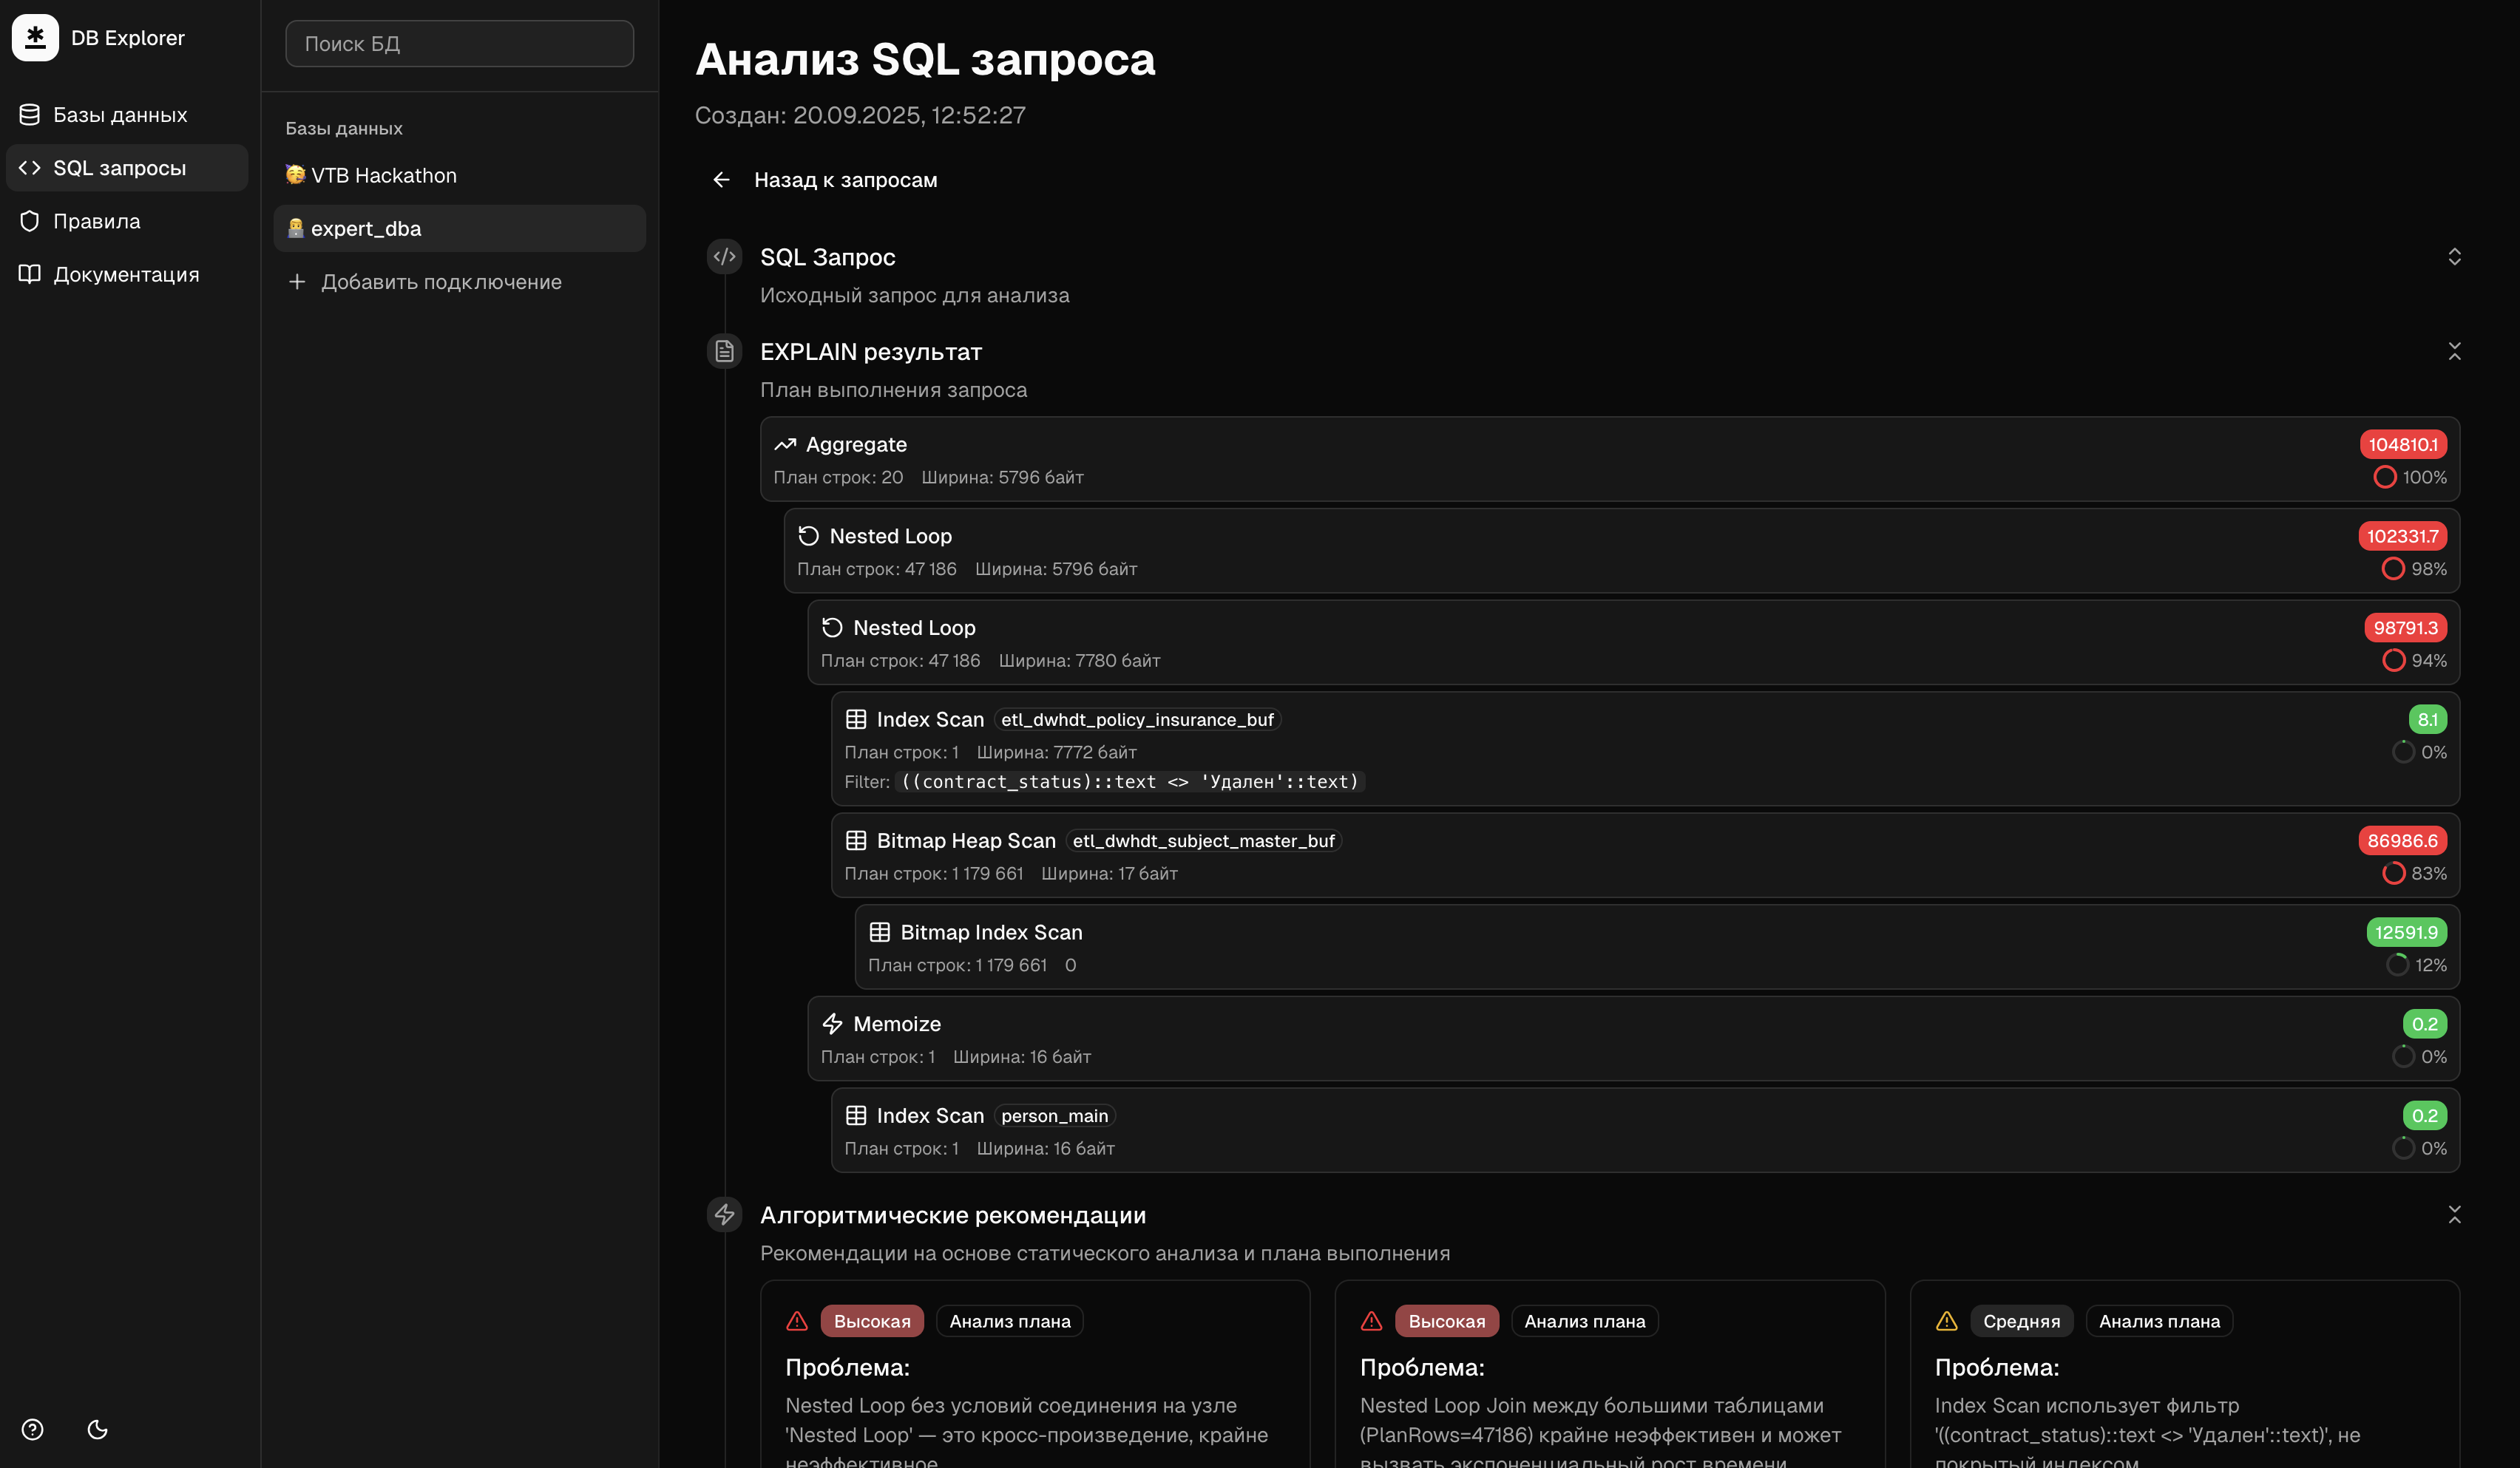Click the Поиск БД search field

[459, 44]
